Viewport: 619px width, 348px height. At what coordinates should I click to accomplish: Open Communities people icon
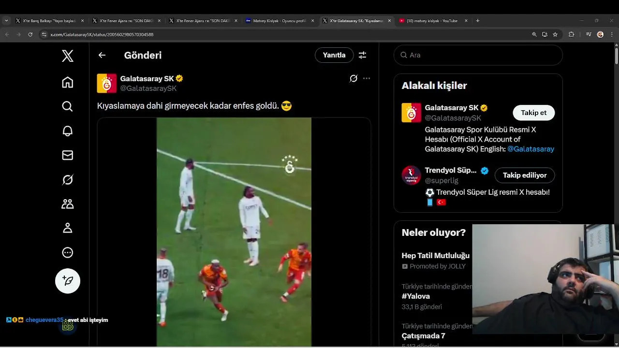(x=68, y=204)
